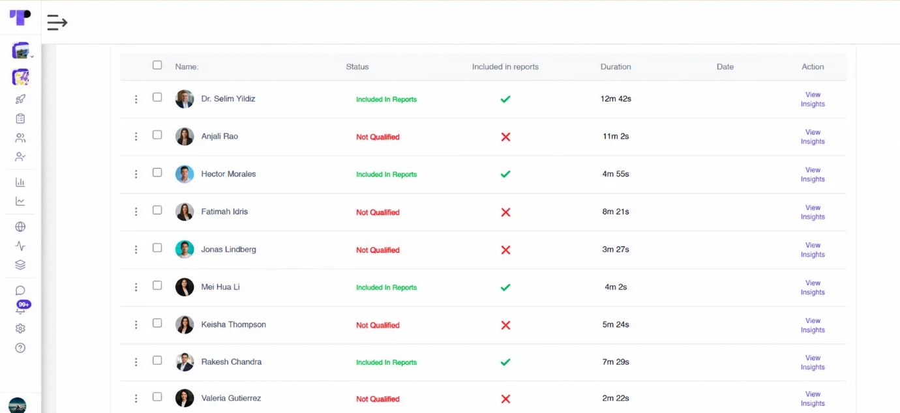This screenshot has height=413, width=900.
Task: Check the box for Anjali Rao
Action: coord(157,135)
